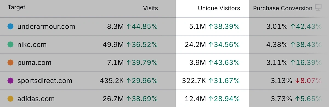Click the 43.63% unique visitors growth

click(x=224, y=63)
